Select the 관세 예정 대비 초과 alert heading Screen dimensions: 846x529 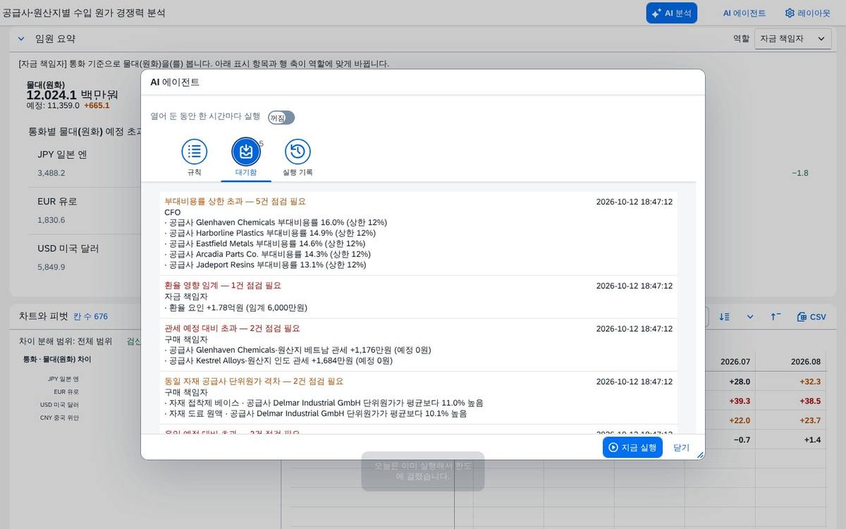(x=232, y=328)
